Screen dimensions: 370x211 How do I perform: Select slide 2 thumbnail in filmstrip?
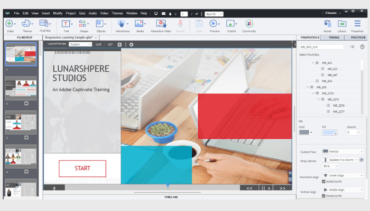tap(21, 88)
